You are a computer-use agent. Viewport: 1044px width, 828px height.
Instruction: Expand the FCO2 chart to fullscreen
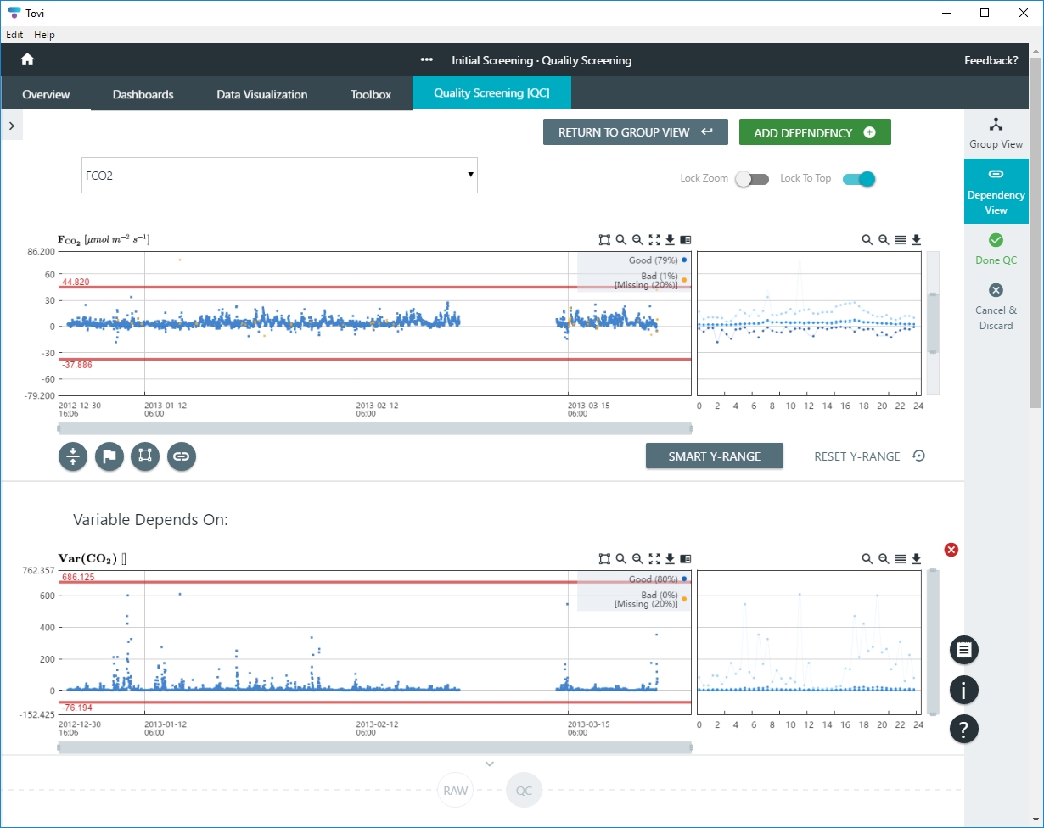pos(654,240)
